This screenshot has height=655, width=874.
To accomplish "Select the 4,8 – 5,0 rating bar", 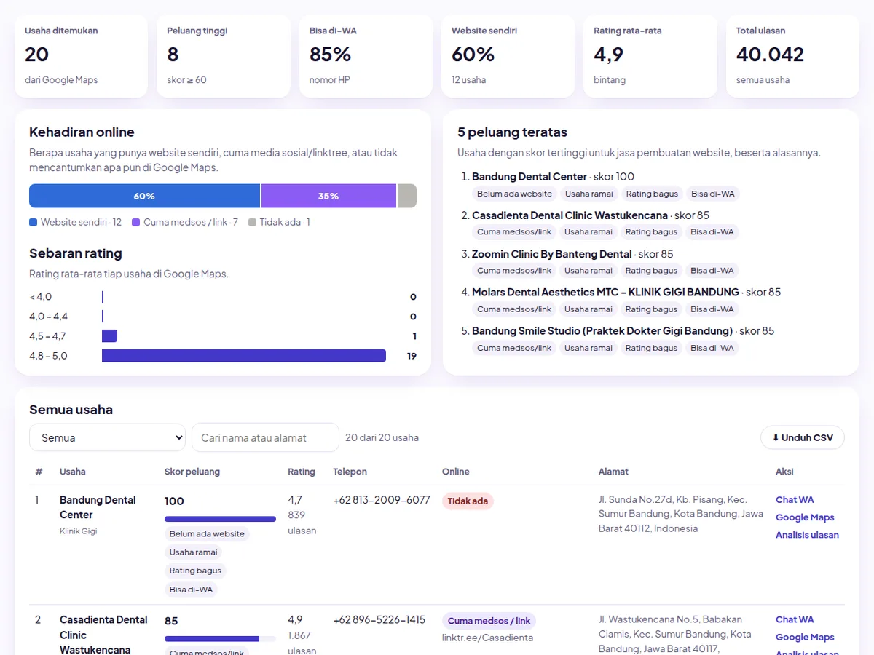I will click(x=244, y=356).
